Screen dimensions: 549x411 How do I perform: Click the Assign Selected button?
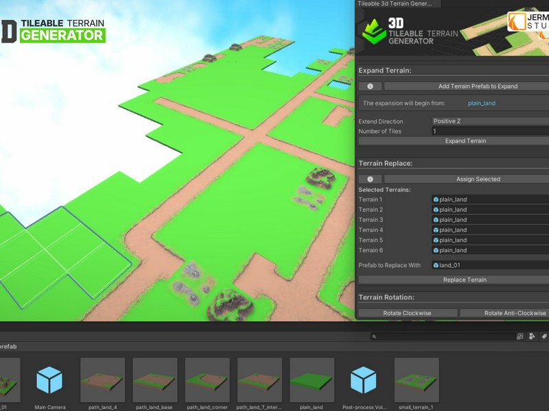467,179
